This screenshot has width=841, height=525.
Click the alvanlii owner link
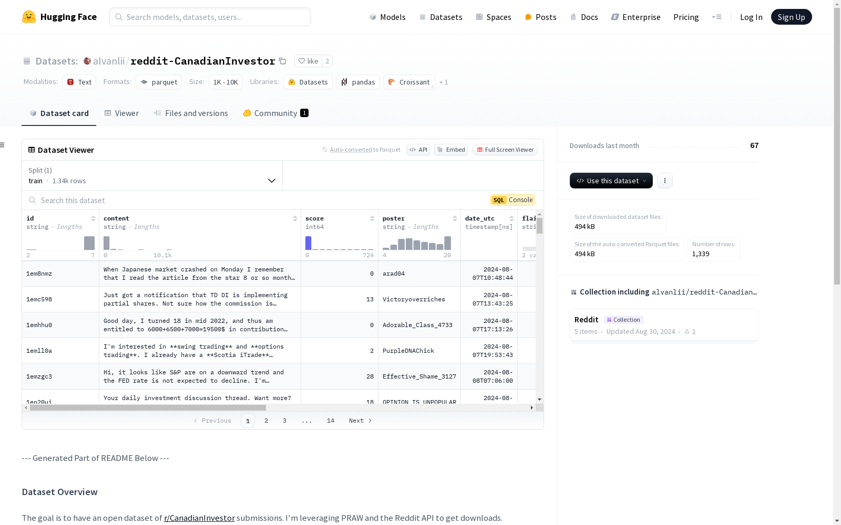(109, 61)
